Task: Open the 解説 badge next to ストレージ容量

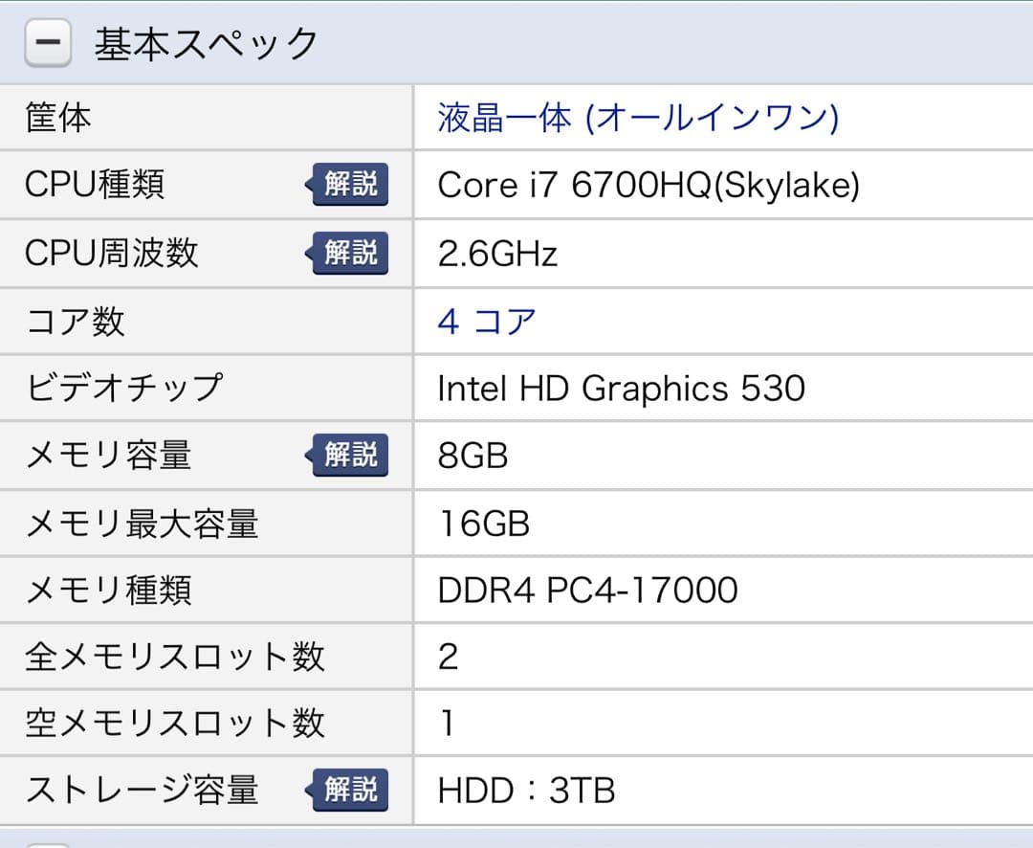Action: pyautogui.click(x=349, y=791)
